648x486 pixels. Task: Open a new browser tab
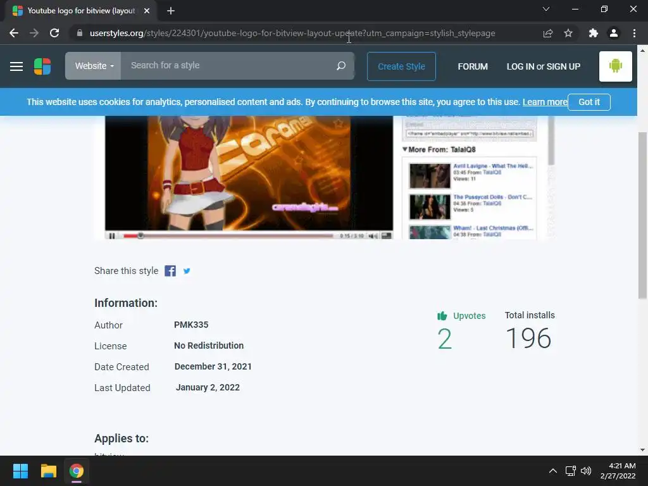(x=171, y=11)
